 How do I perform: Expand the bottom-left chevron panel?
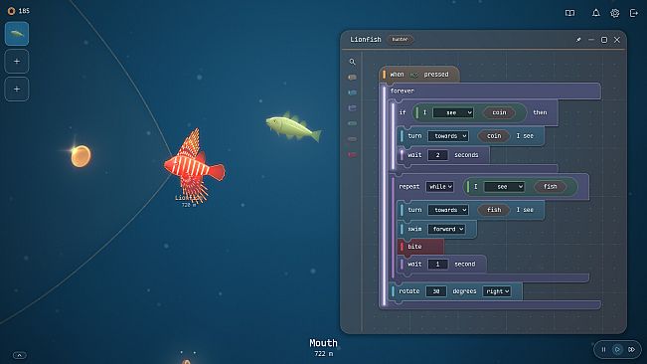(x=20, y=355)
